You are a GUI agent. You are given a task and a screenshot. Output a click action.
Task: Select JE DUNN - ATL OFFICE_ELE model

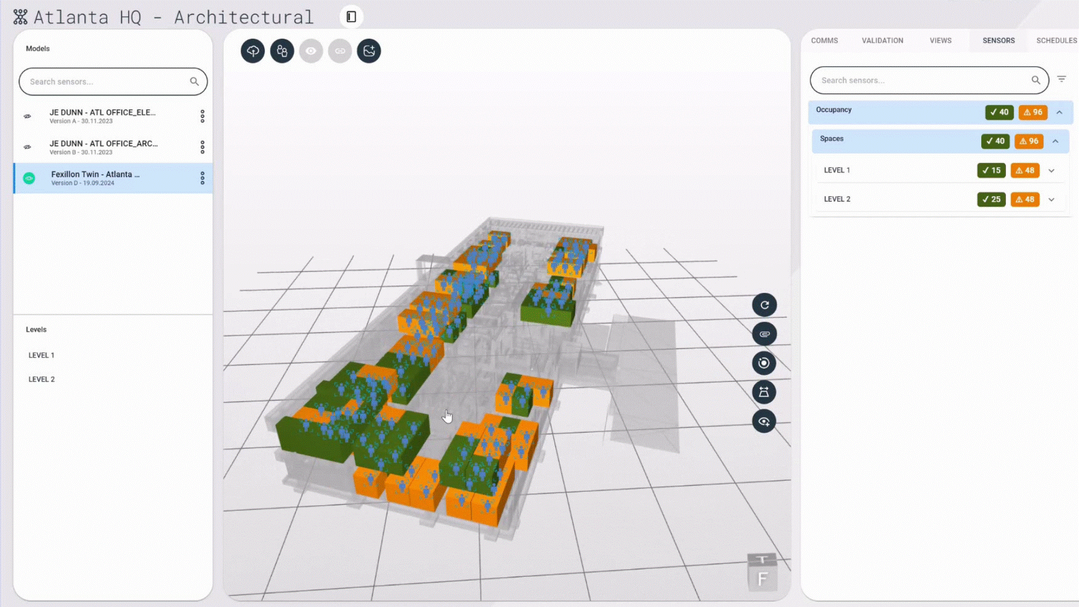113,116
